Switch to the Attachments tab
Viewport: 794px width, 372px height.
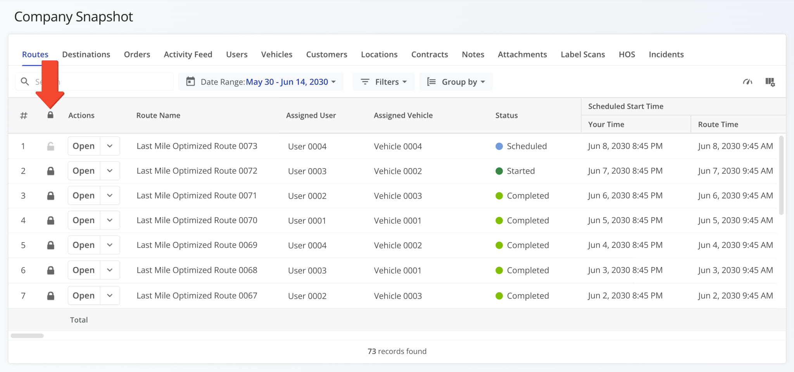(522, 54)
